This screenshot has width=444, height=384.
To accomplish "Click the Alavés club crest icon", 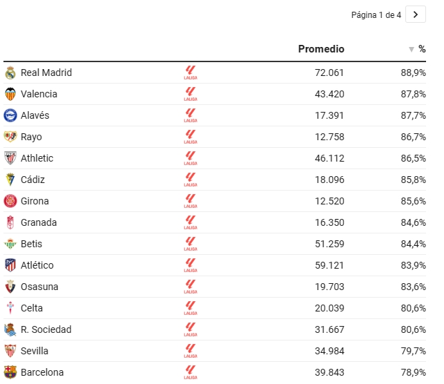I will pos(10,115).
